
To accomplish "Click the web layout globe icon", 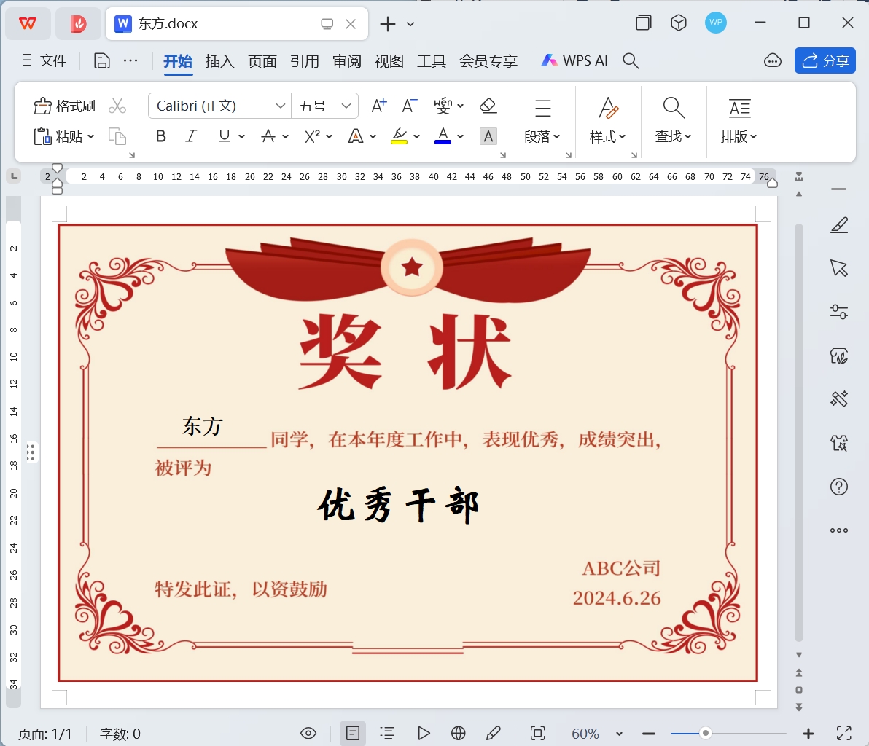I will coord(459,734).
